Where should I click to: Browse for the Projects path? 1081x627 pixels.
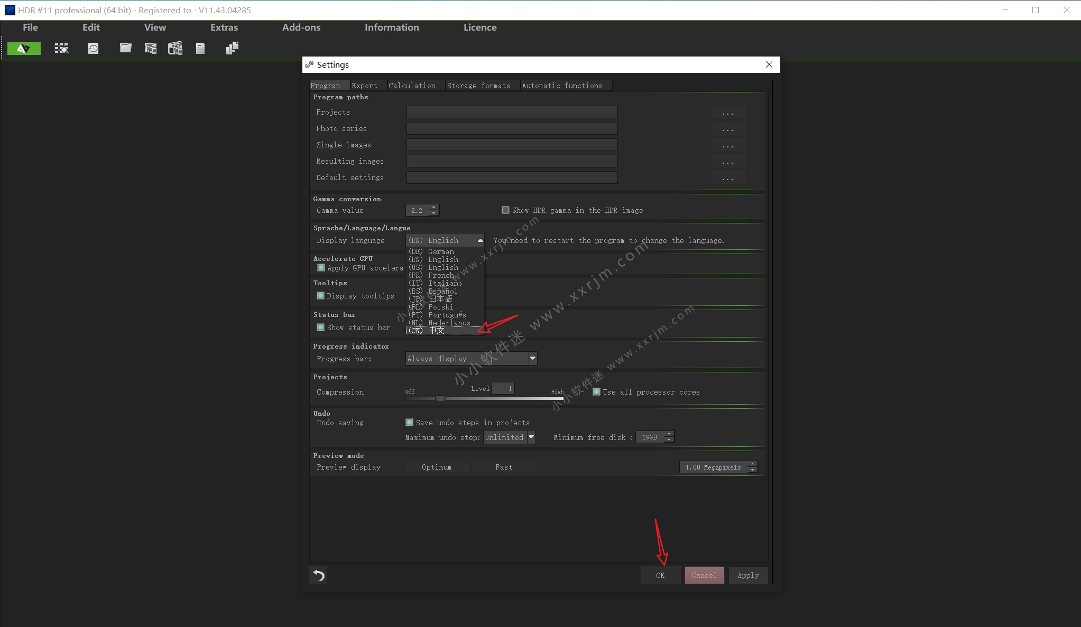pyautogui.click(x=728, y=113)
